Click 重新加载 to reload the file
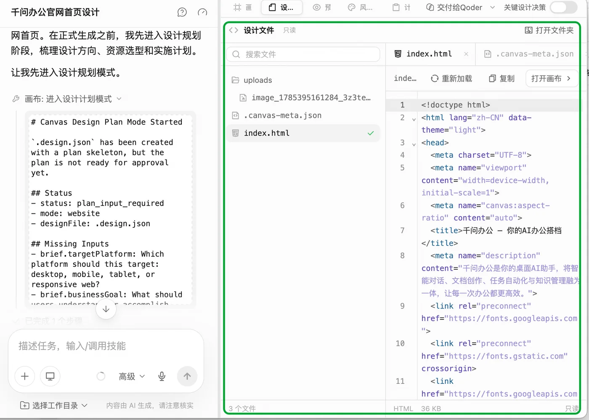Image resolution: width=589 pixels, height=420 pixels. [x=451, y=79]
